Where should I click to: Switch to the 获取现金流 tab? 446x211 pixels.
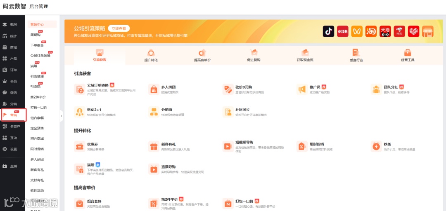(305, 56)
